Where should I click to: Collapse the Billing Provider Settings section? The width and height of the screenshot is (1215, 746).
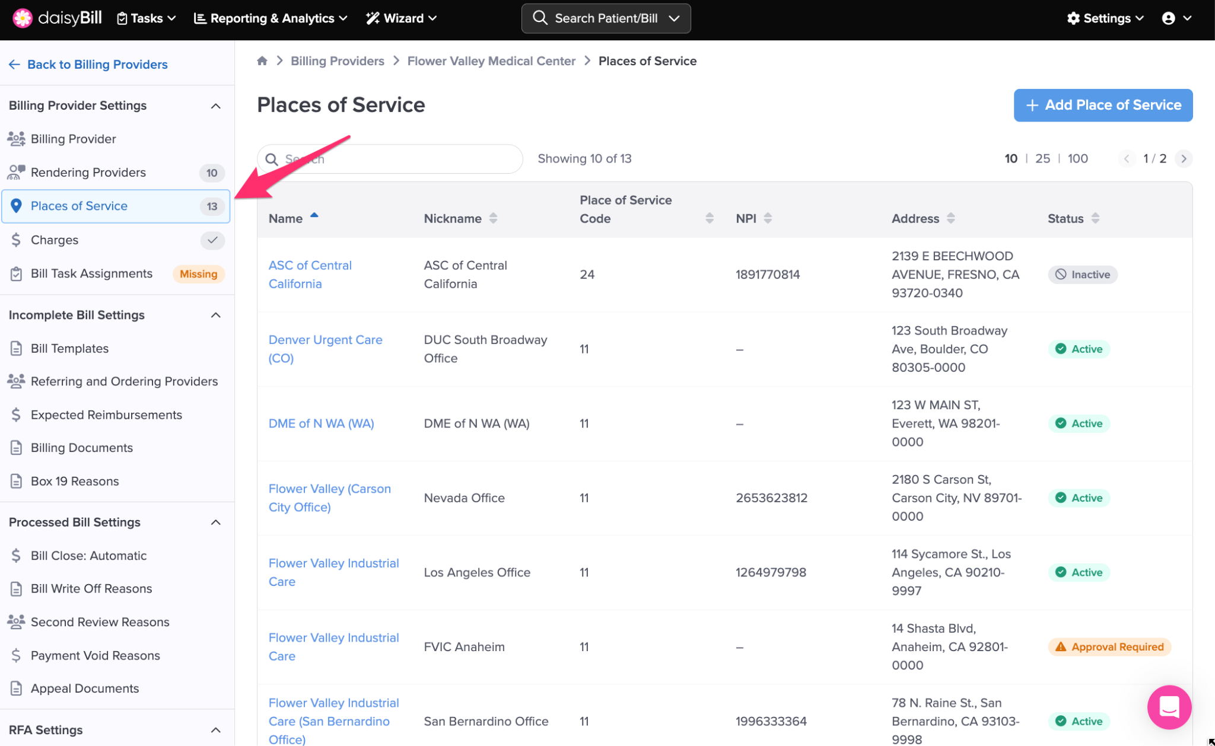pyautogui.click(x=215, y=106)
